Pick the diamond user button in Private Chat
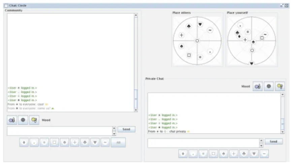This screenshot has width=291, height=163. 183,154
